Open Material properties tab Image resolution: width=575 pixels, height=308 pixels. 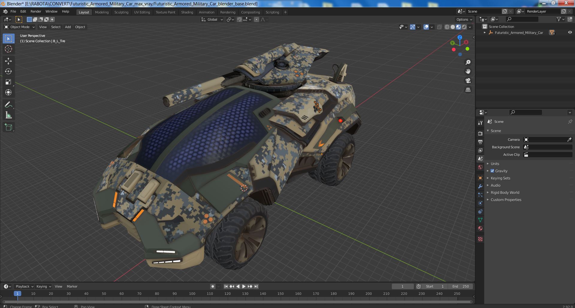(x=480, y=228)
